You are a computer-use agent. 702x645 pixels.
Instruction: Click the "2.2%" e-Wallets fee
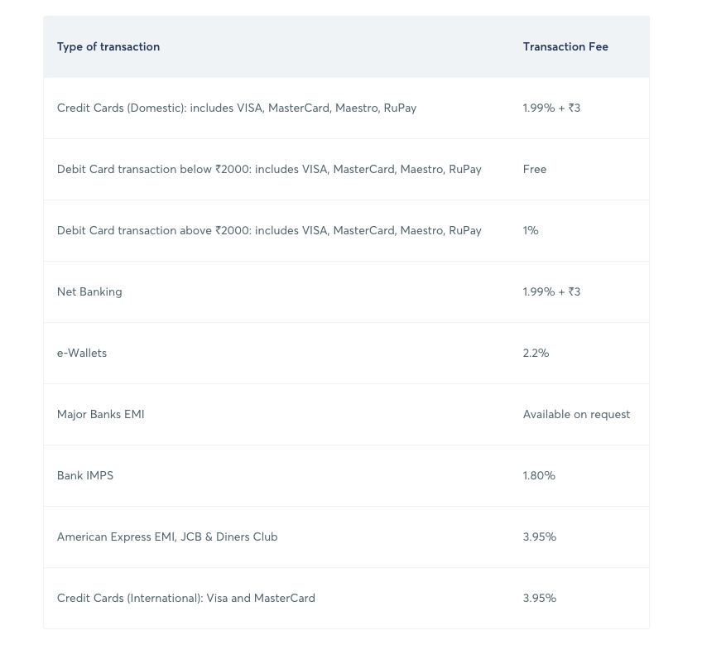(x=536, y=354)
